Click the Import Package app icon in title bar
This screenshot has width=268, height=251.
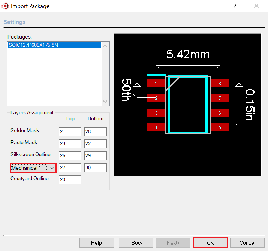coord(6,6)
